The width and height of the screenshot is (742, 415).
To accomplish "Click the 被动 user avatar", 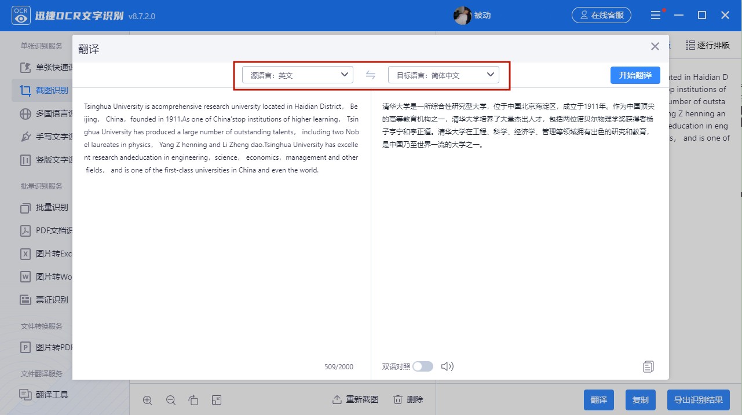I will coord(462,16).
